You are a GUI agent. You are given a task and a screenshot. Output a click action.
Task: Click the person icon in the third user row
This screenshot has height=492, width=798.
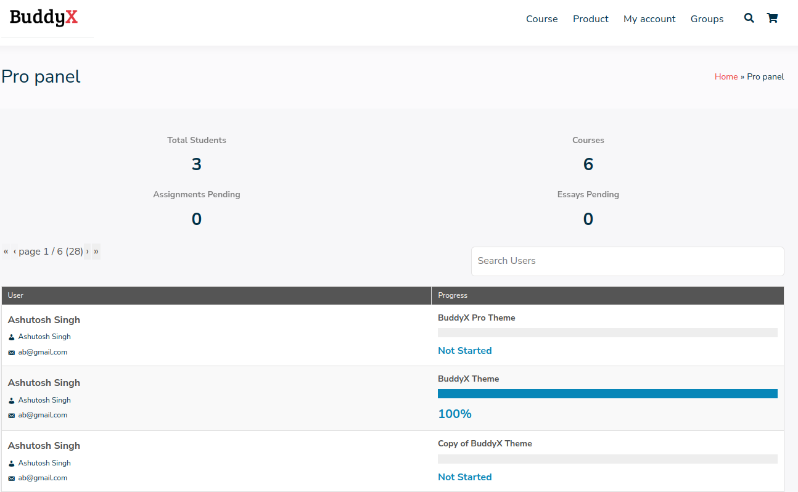[x=11, y=462]
